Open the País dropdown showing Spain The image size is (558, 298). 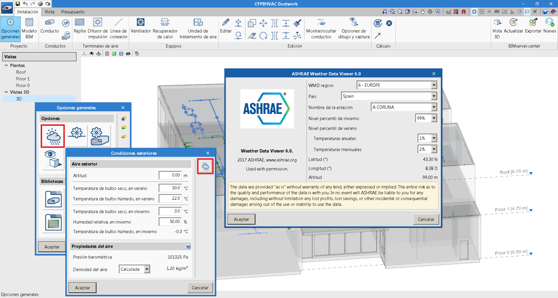(434, 96)
